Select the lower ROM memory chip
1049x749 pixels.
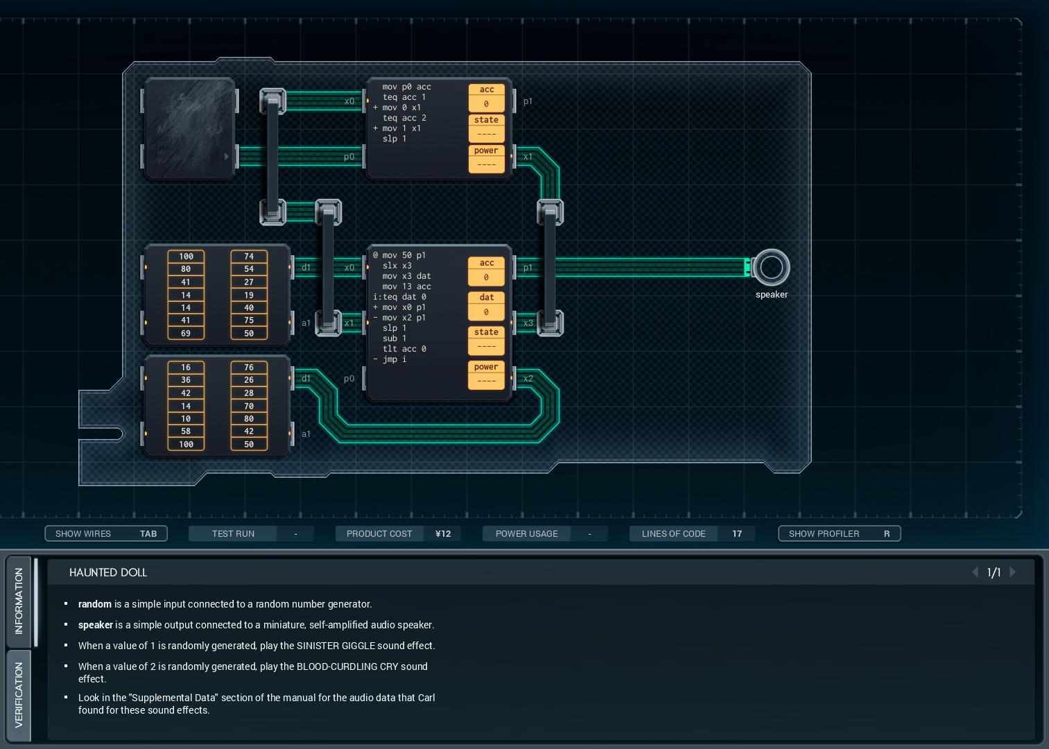216,406
